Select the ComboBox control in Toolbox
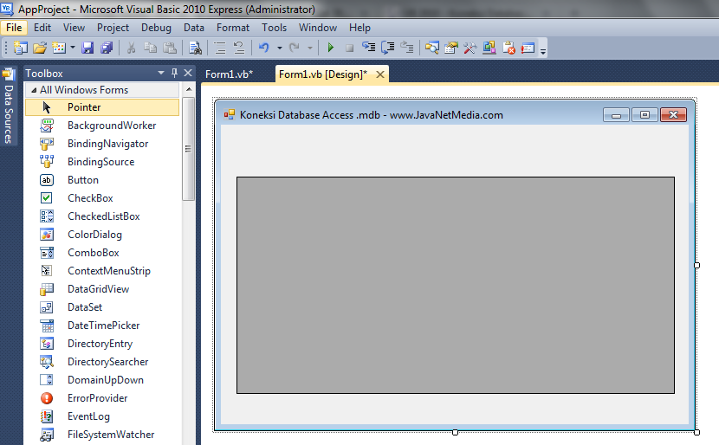This screenshot has width=719, height=445. (102, 253)
